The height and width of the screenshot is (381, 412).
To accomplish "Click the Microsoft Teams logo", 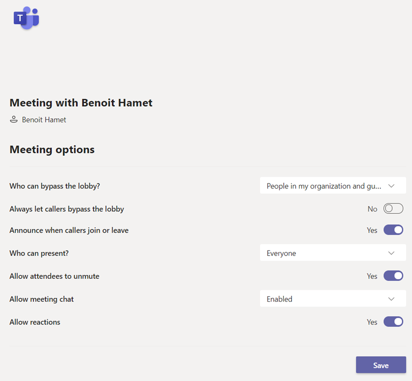I will (26, 18).
